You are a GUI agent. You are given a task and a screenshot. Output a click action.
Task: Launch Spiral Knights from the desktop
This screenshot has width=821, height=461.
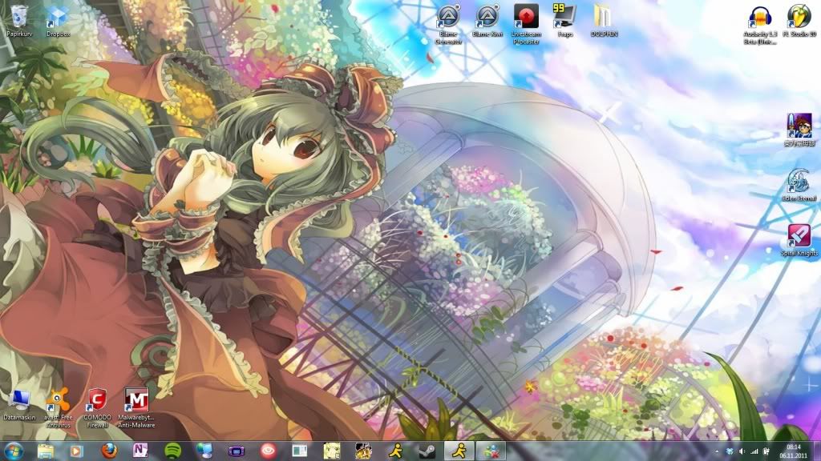pyautogui.click(x=799, y=236)
